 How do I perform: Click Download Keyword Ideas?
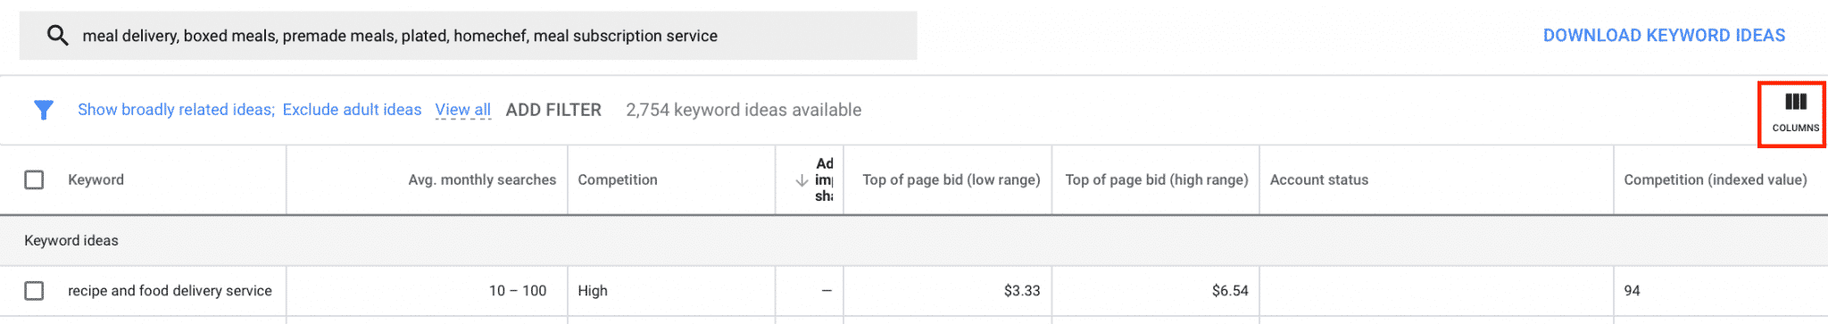[x=1664, y=36]
